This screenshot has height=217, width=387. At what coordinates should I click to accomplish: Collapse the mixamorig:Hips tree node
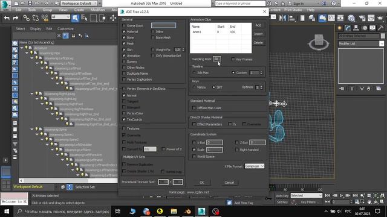(x=27, y=53)
